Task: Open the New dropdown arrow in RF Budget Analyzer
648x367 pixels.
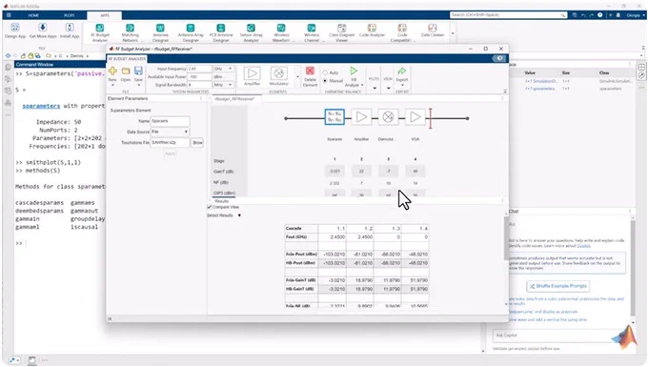Action: point(112,85)
